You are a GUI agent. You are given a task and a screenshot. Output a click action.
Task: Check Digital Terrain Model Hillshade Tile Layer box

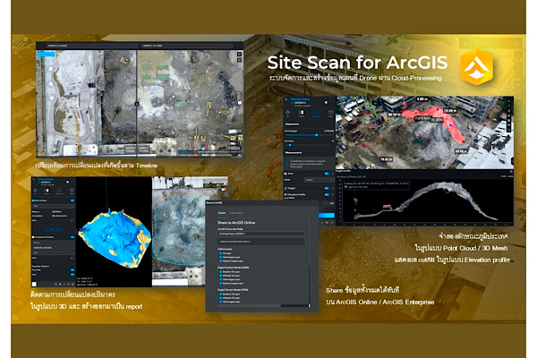tap(220, 298)
